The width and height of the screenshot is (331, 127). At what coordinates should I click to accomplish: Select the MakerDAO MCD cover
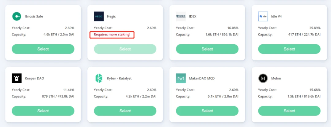pyautogui.click(x=207, y=111)
